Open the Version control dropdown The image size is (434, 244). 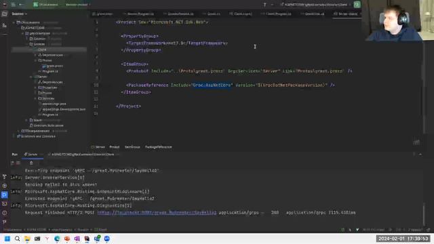point(78,5)
